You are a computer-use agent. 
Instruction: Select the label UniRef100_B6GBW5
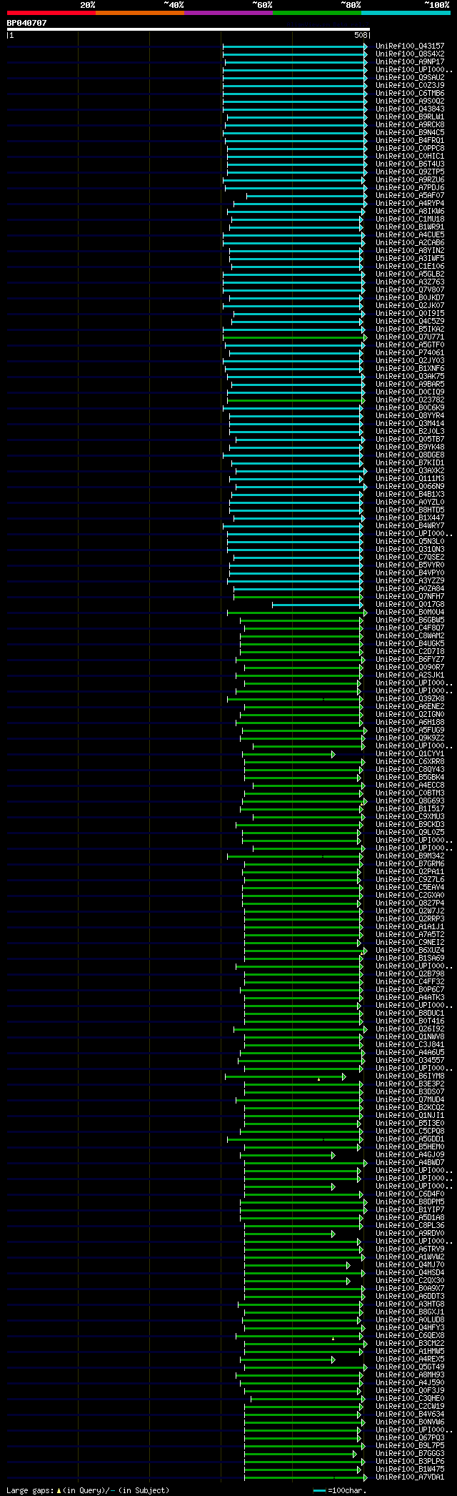pos(410,620)
